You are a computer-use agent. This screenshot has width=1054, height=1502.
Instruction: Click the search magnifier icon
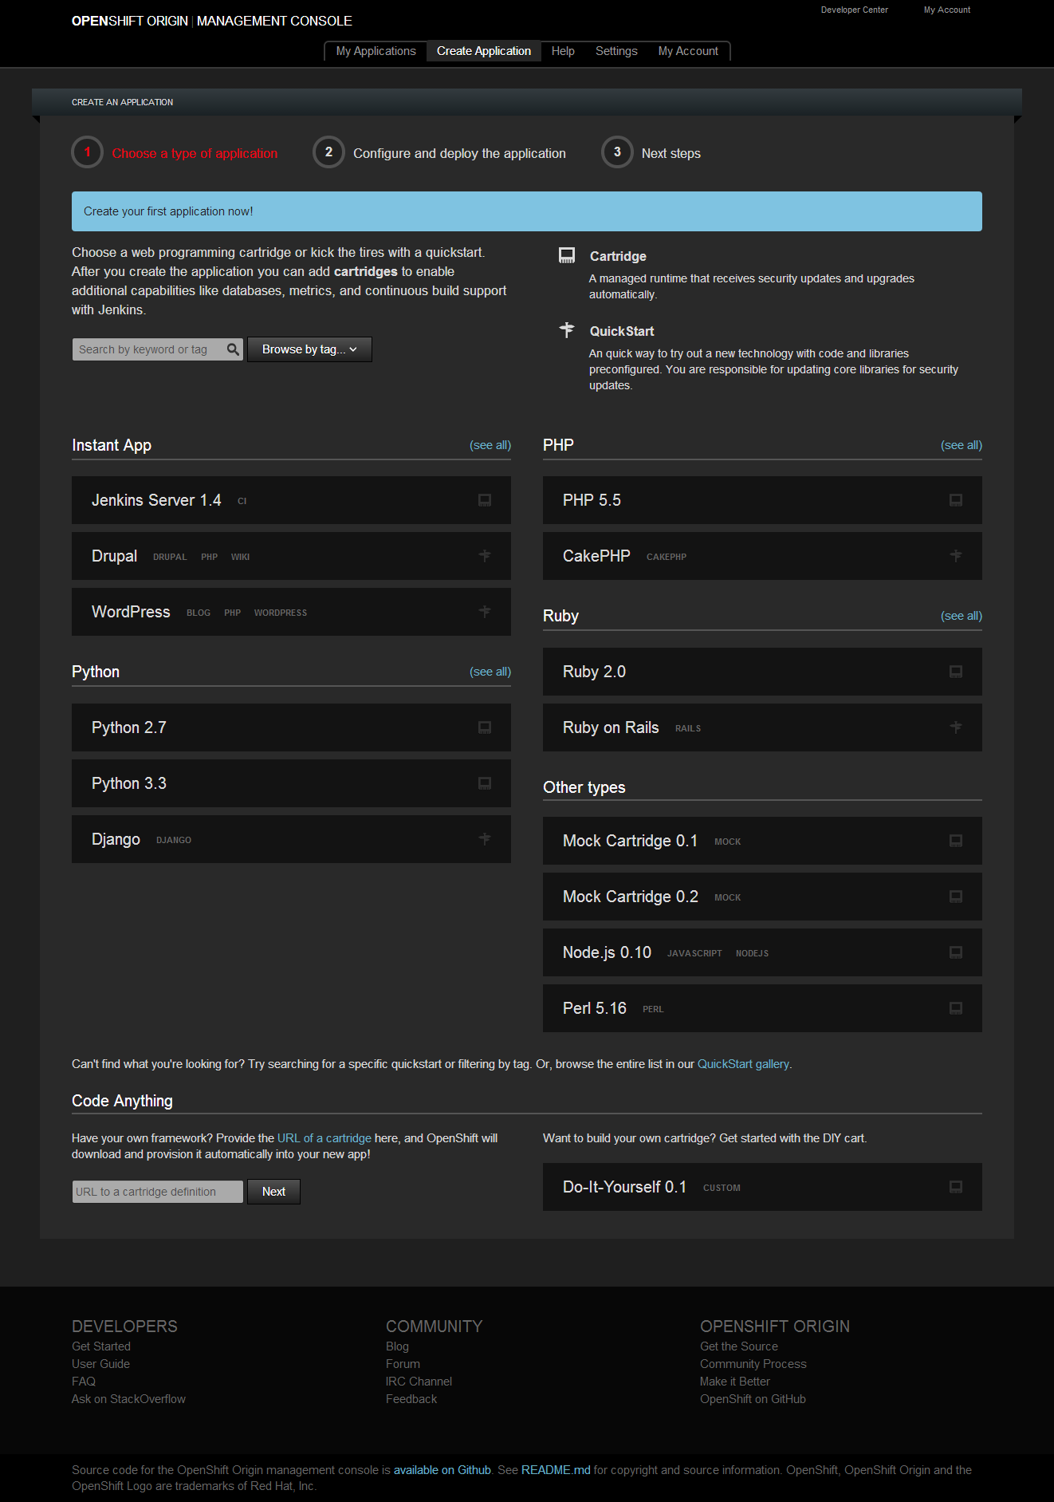(x=233, y=349)
